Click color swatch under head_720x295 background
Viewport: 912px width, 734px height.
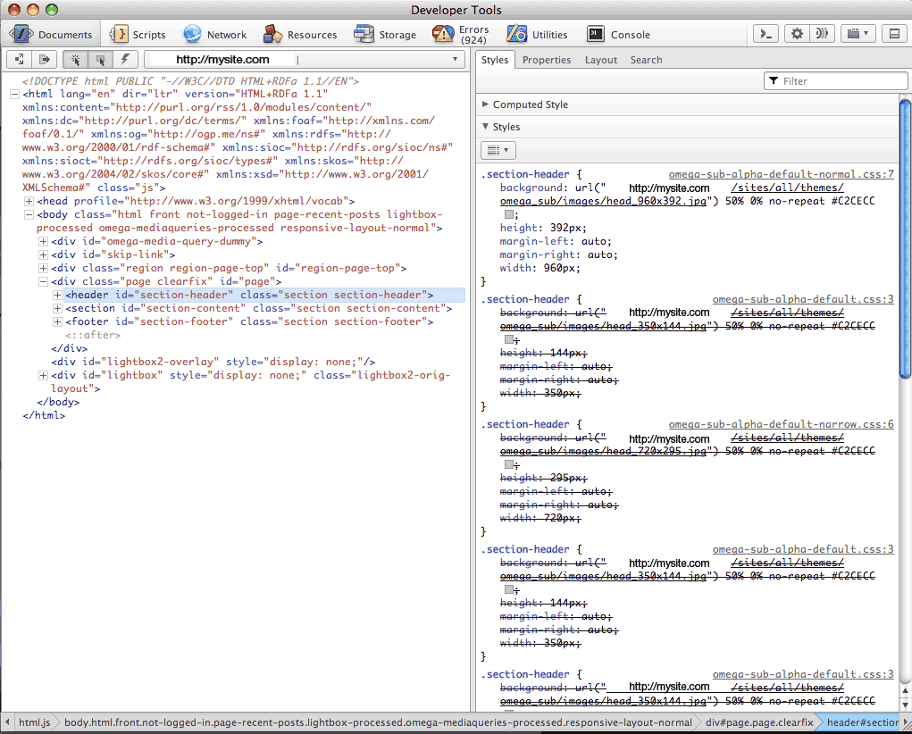509,464
